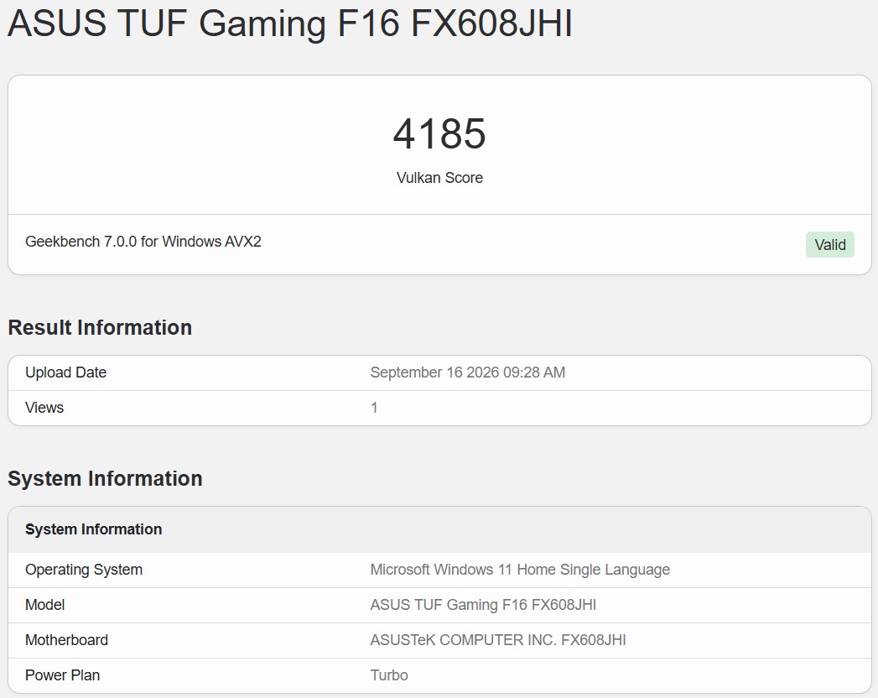This screenshot has width=878, height=698.
Task: Click the Operating System label
Action: tap(83, 570)
